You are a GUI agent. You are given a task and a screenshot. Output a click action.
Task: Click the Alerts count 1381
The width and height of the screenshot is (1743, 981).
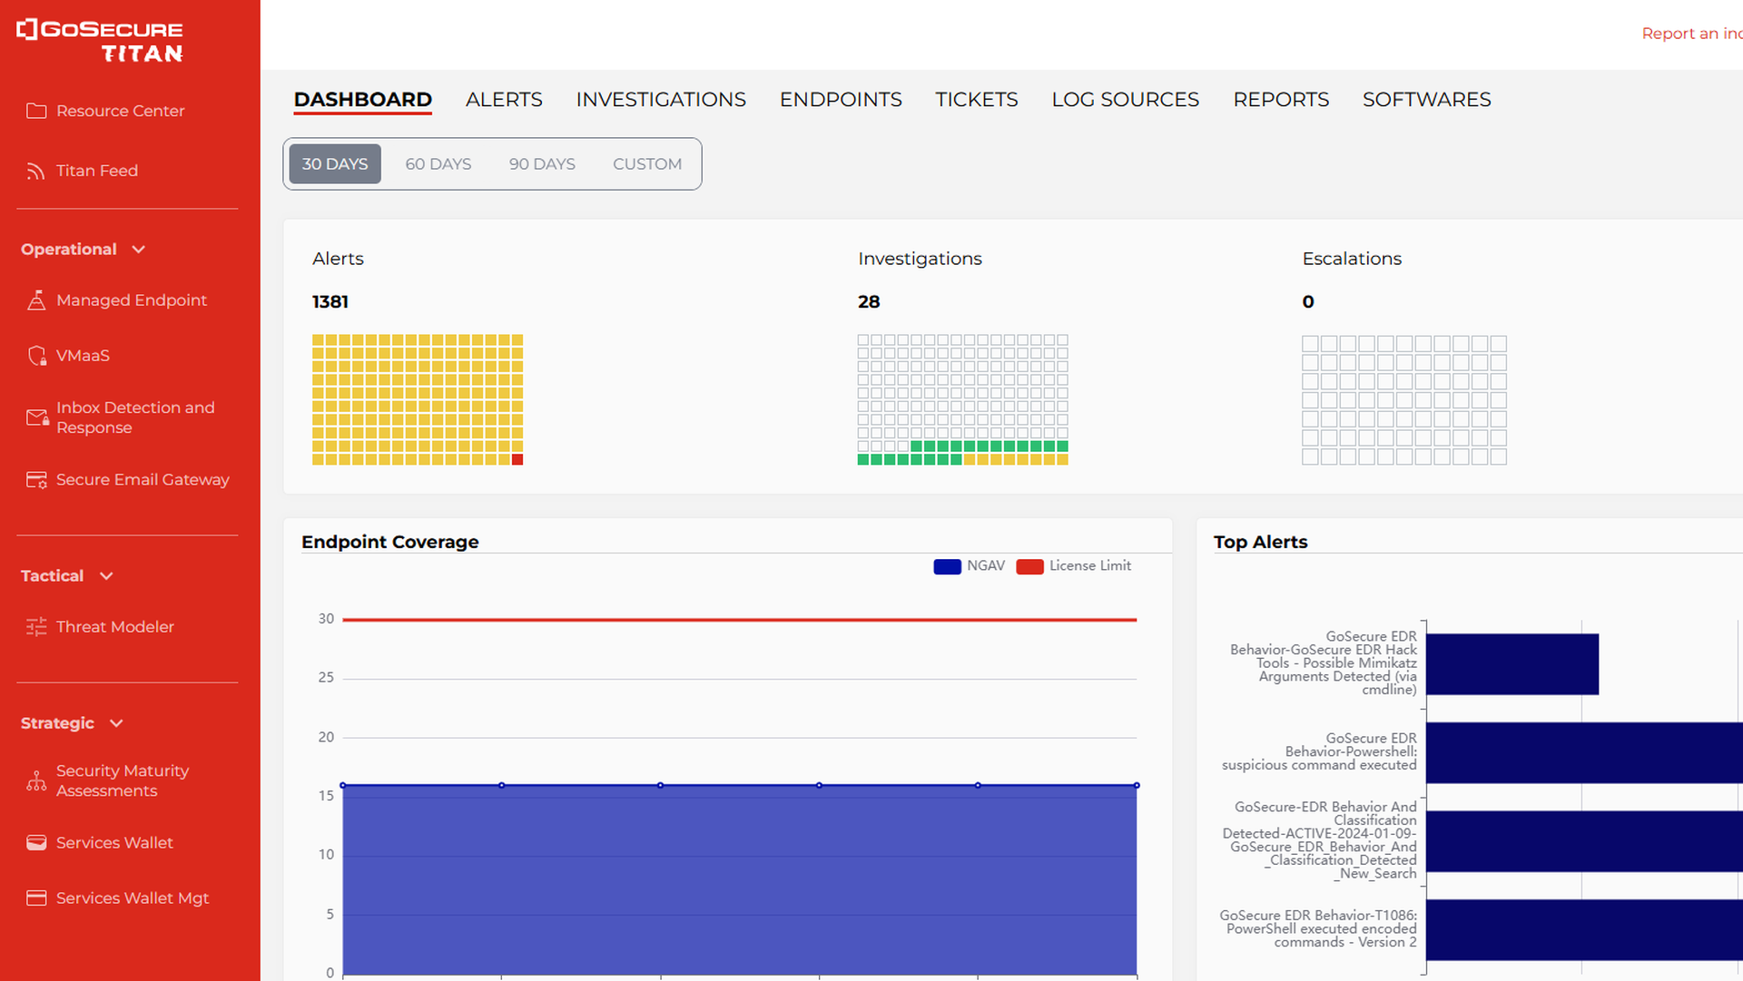330,302
